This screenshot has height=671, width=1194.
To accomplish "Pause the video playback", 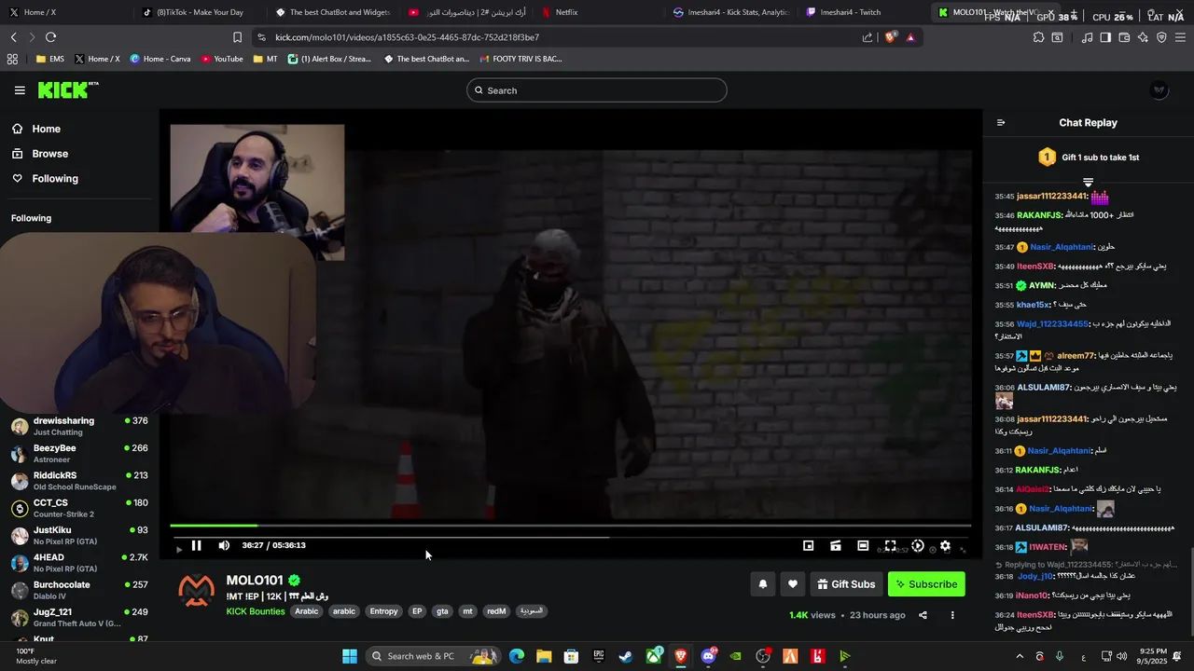I will (x=197, y=546).
